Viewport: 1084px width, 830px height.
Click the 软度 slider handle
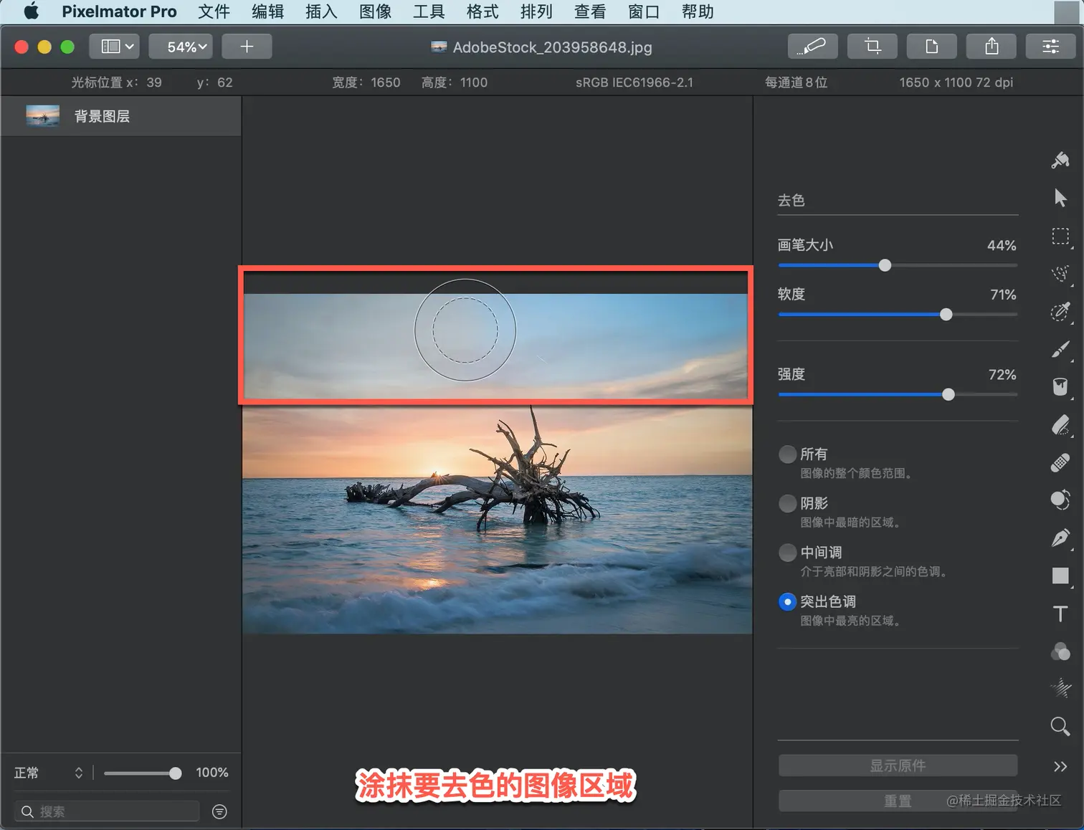point(946,315)
